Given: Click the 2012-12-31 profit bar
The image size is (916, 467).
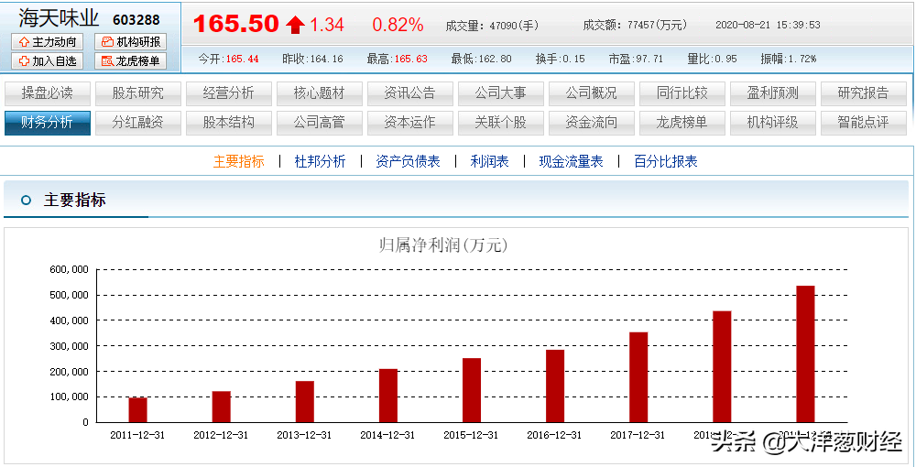Looking at the screenshot, I should pos(222,407).
